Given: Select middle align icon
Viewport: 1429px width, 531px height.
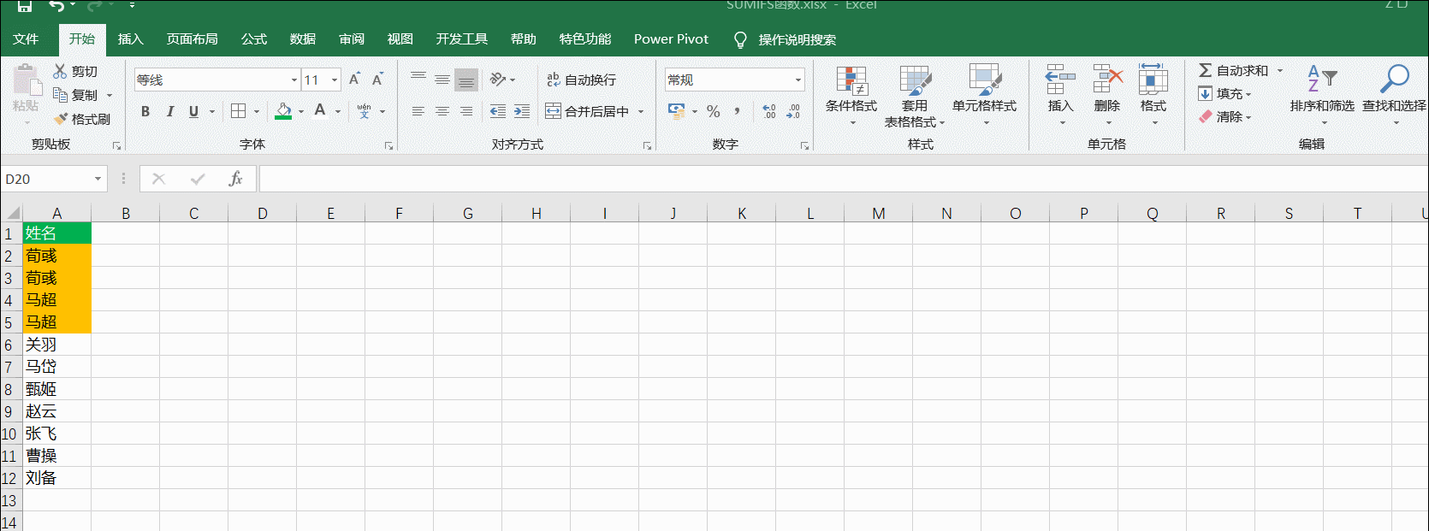Looking at the screenshot, I should click(x=442, y=80).
